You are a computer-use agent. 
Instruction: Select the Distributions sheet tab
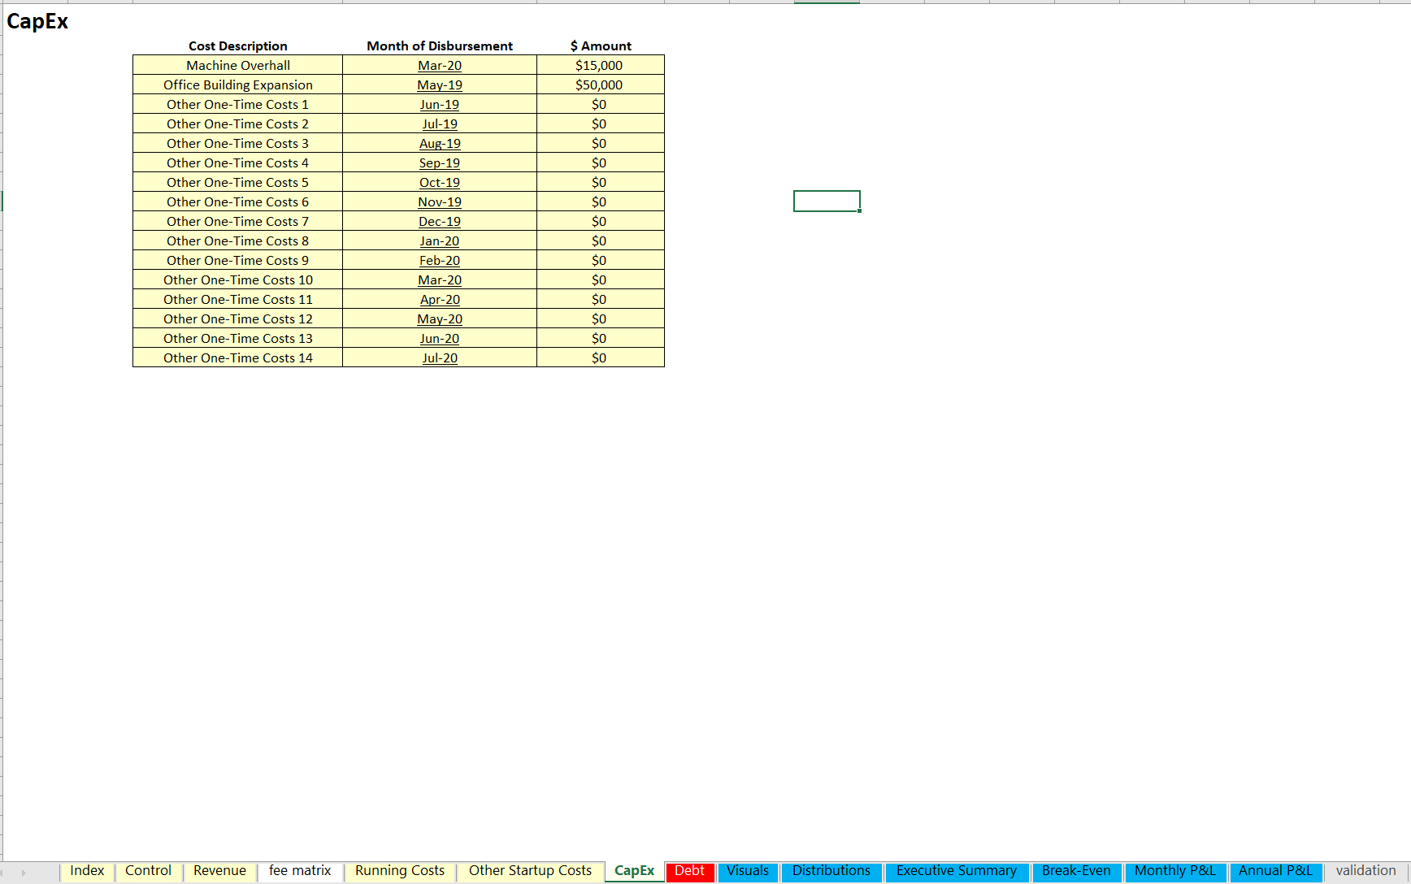831,871
